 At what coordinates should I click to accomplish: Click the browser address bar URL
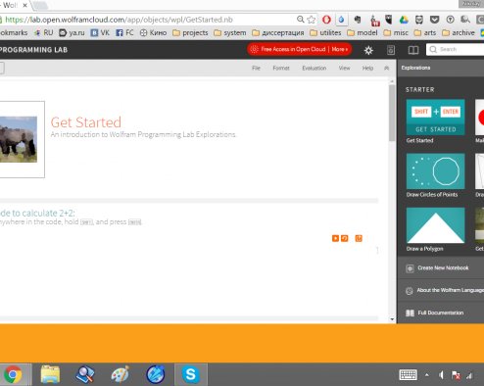120,20
